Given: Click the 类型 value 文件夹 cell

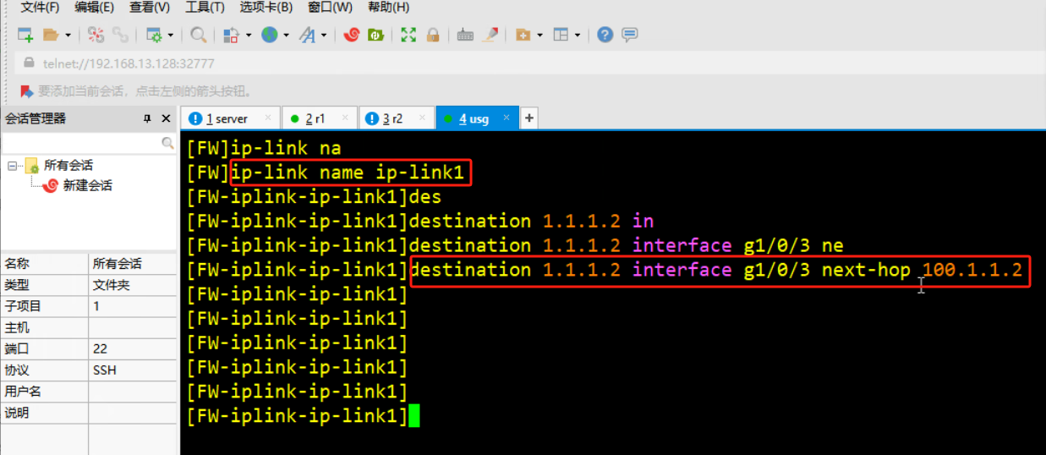Looking at the screenshot, I should coord(133,285).
